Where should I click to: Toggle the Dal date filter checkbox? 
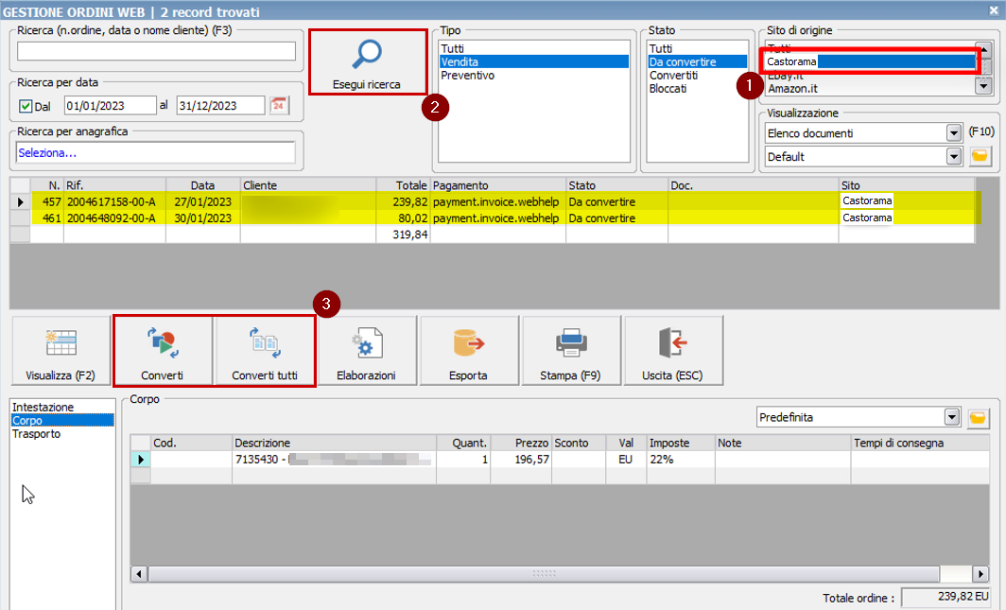pos(26,106)
